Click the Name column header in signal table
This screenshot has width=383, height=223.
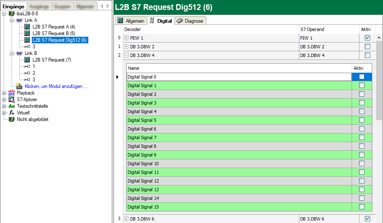click(239, 68)
